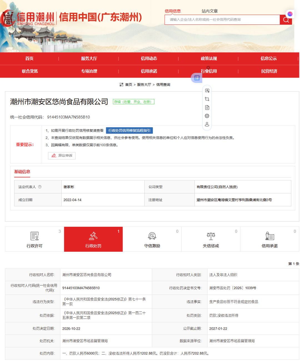
Task: Click the grid icon before the breadcrumb
Action: click(121, 84)
